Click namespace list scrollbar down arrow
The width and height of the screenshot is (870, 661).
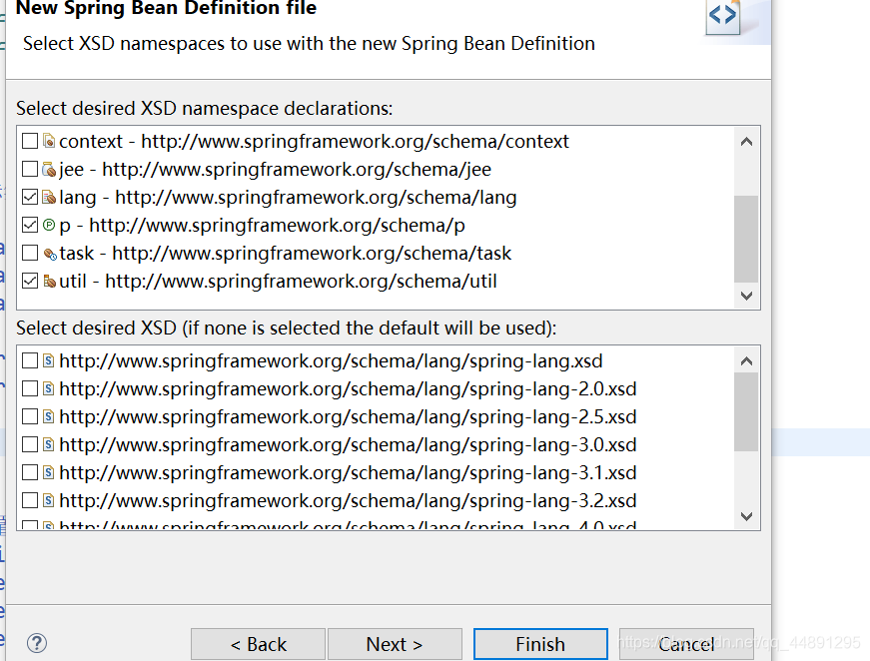(x=746, y=296)
